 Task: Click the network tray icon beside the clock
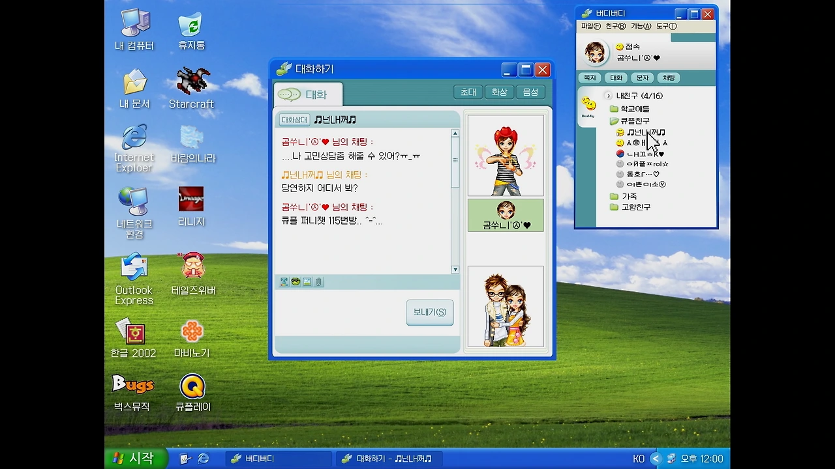click(x=671, y=459)
